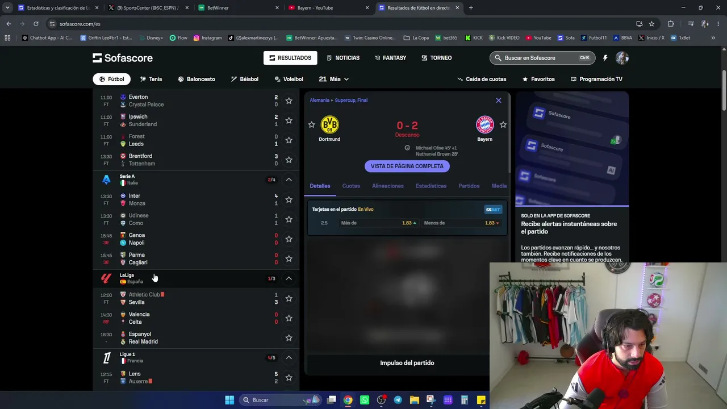Viewport: 727px width, 409px height.
Task: Open the user profile avatar
Action: tap(622, 58)
